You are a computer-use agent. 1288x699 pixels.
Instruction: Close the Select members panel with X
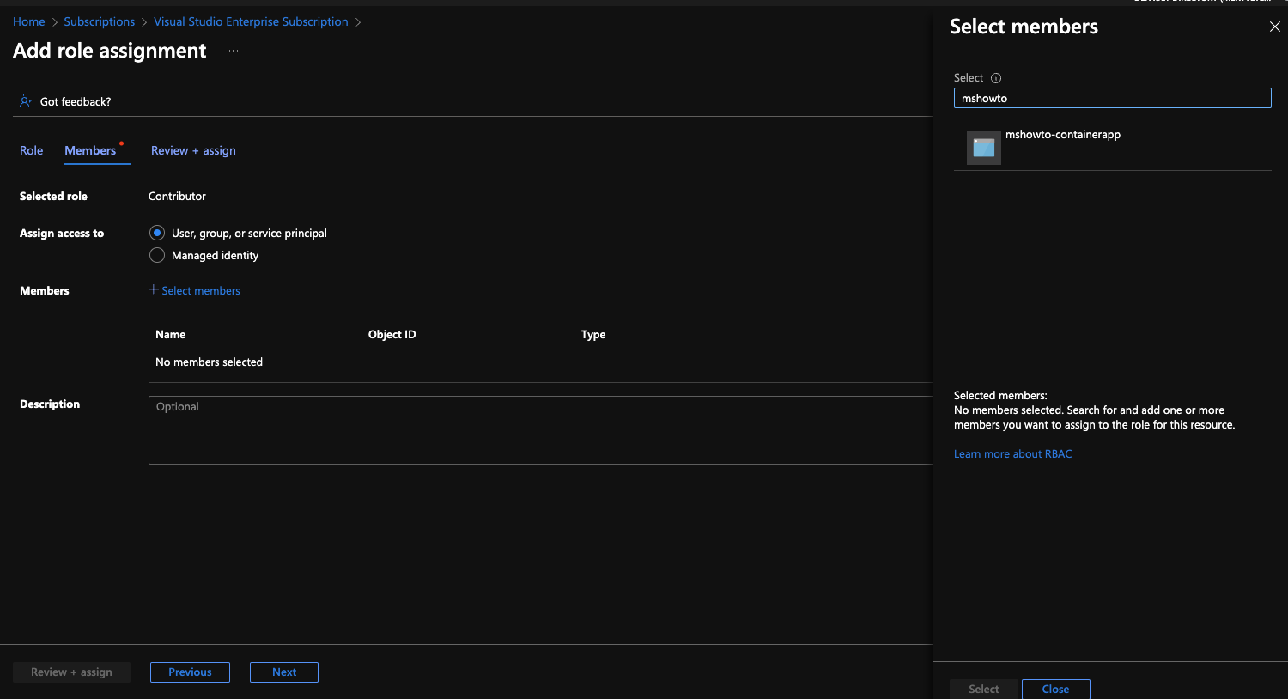click(x=1274, y=27)
